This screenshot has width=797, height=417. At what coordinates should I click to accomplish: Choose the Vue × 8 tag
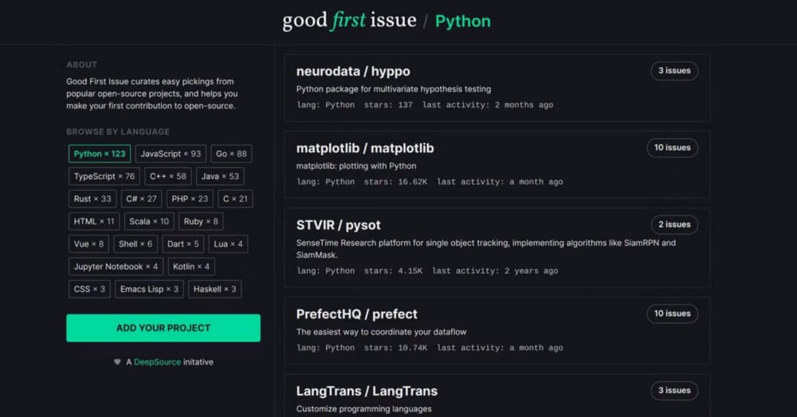[x=88, y=244]
